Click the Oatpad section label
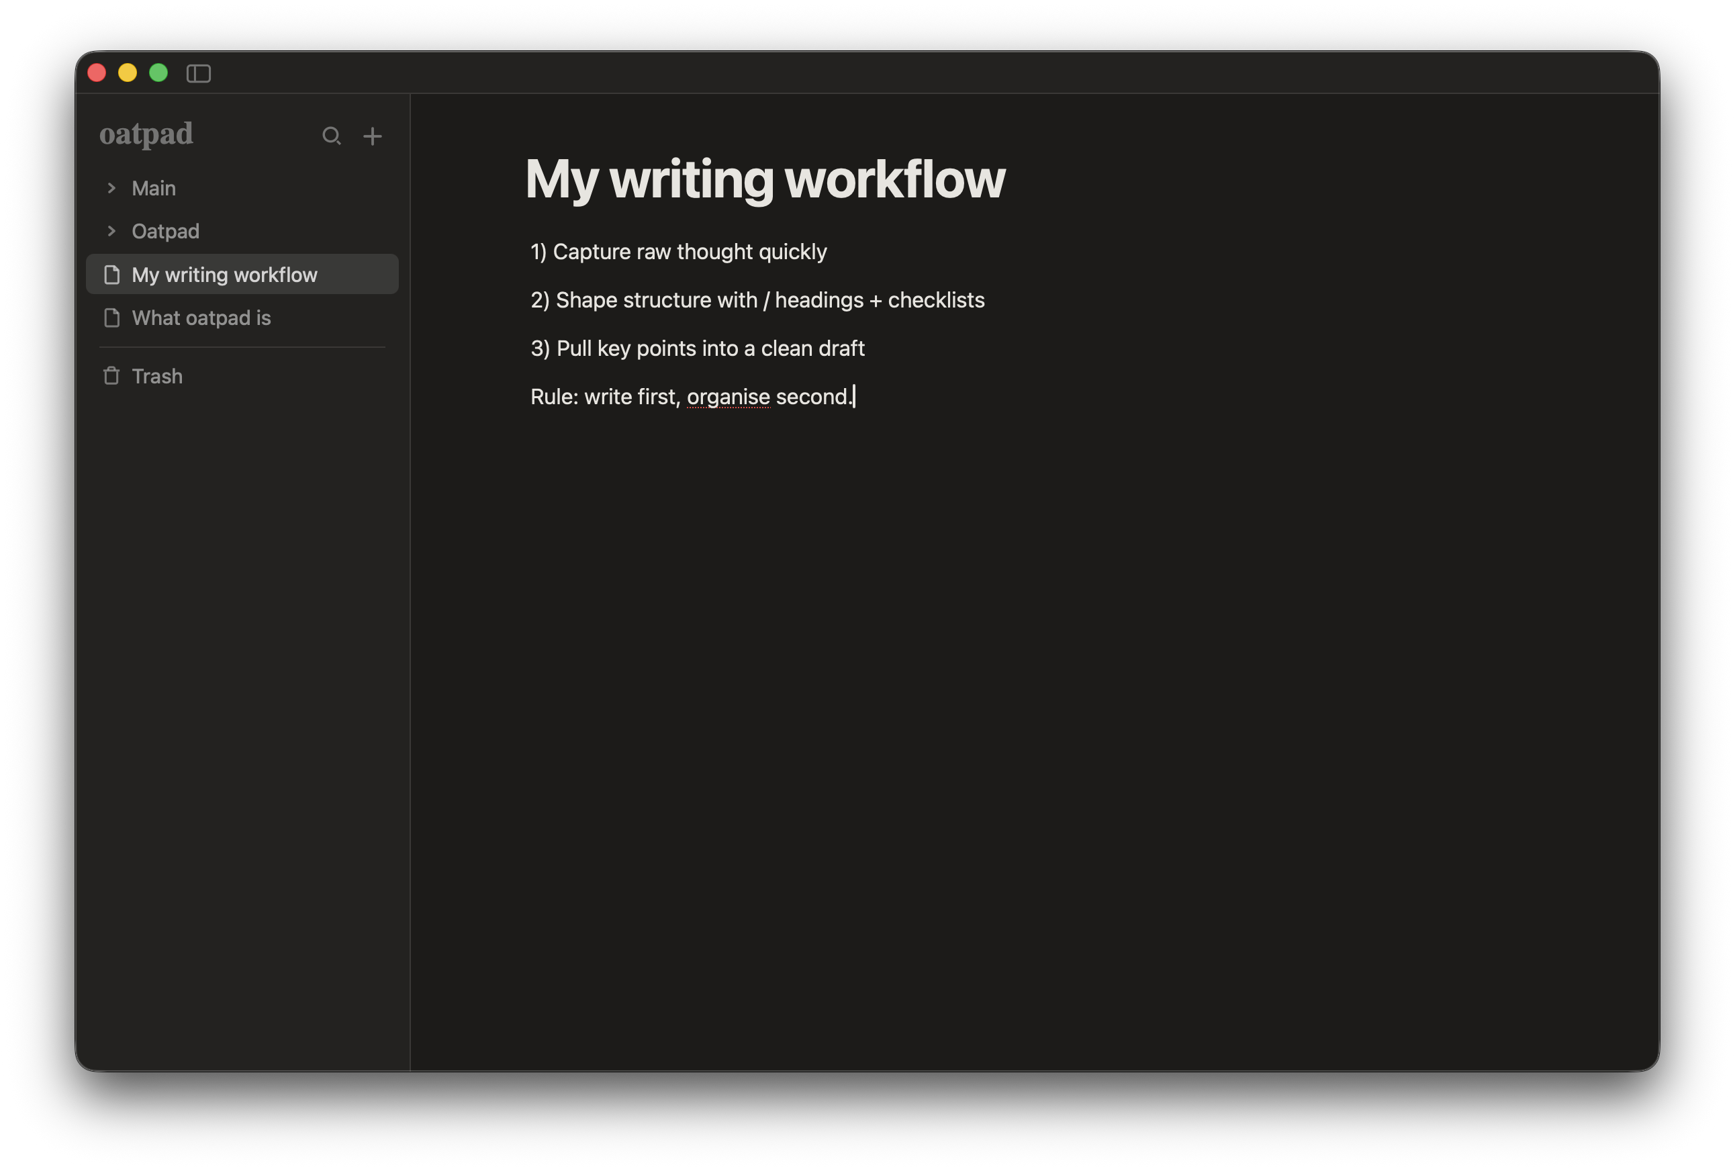 click(x=166, y=230)
